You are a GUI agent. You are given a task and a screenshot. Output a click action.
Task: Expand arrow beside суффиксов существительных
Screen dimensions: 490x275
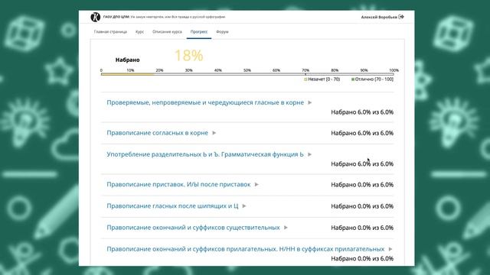tap(286, 228)
